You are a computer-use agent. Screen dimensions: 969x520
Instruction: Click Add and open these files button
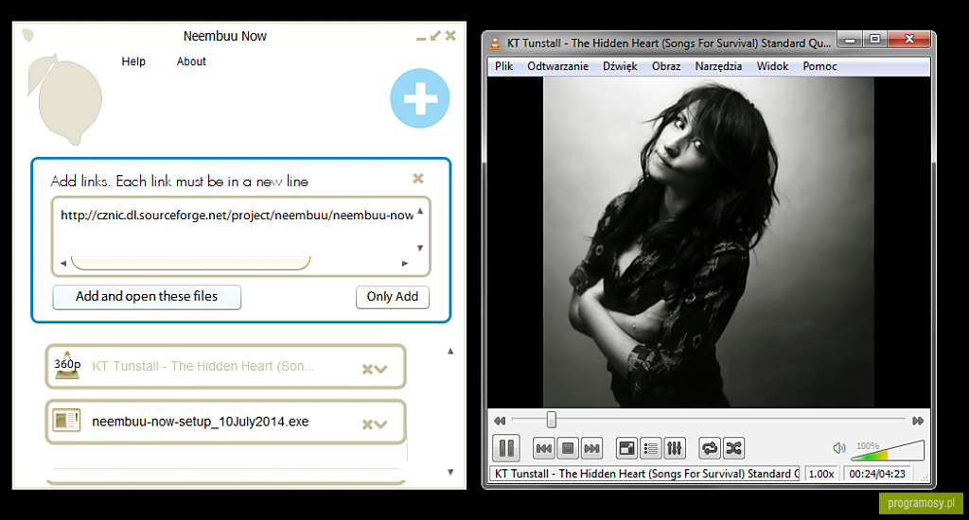tap(147, 297)
